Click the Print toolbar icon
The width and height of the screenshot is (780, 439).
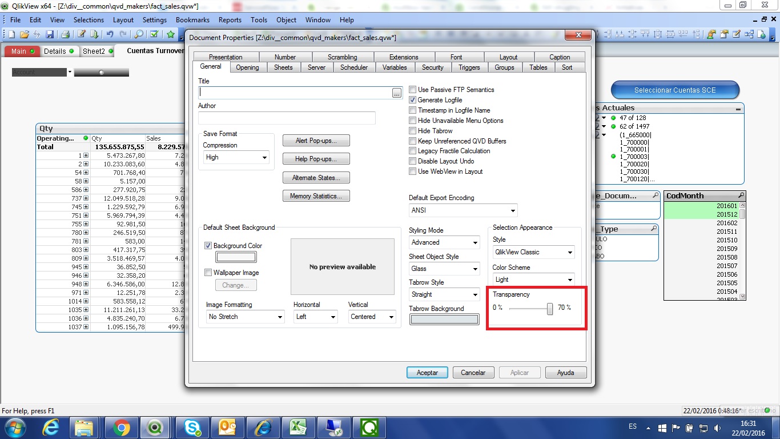click(x=65, y=34)
